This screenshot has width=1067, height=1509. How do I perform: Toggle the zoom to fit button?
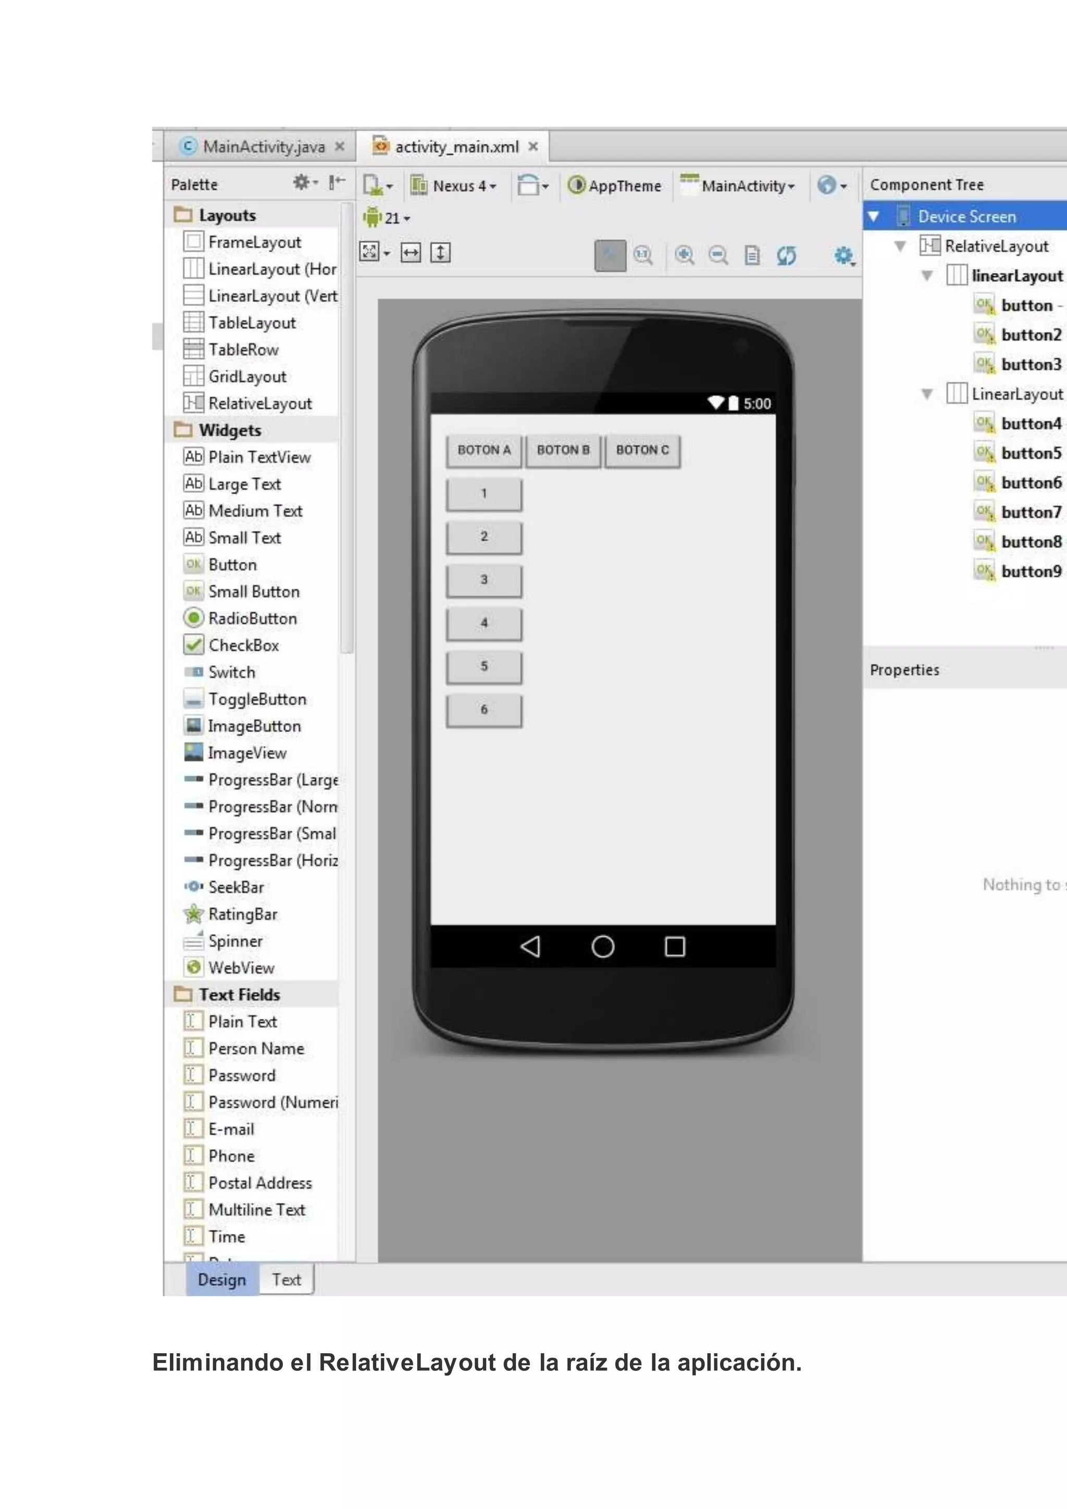pyautogui.click(x=610, y=255)
